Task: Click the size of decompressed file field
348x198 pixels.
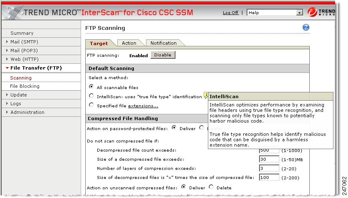Action: click(269, 159)
